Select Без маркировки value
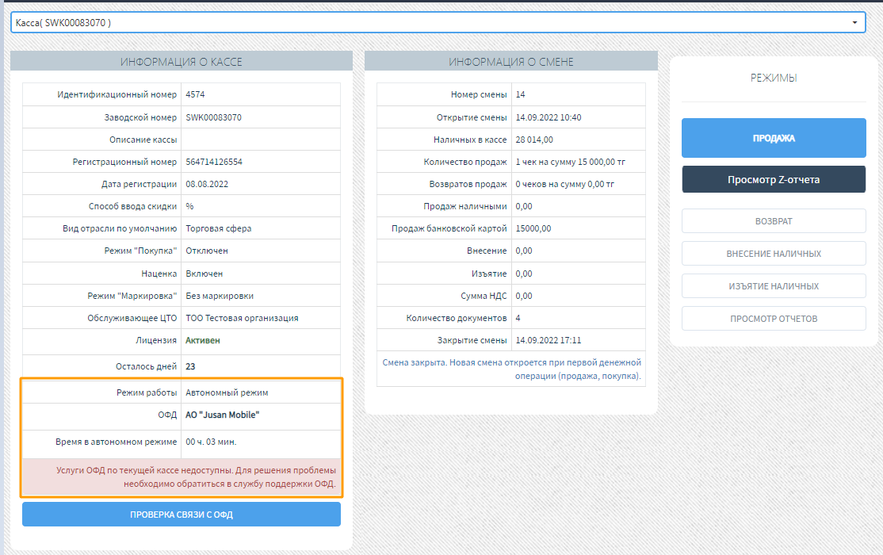The image size is (883, 555). tap(220, 296)
